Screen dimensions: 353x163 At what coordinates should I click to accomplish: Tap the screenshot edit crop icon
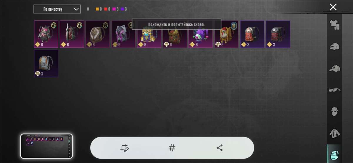pos(124,148)
